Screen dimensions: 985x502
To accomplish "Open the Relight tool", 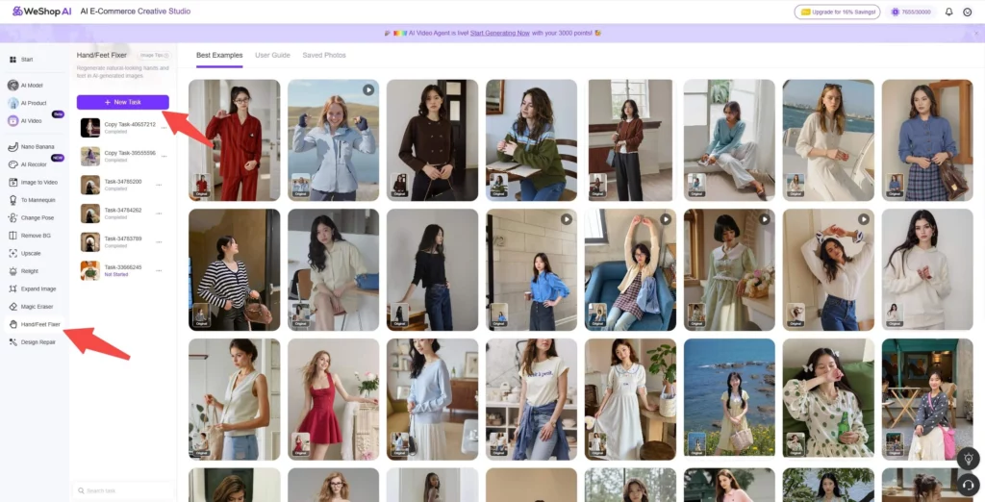I will pyautogui.click(x=31, y=271).
